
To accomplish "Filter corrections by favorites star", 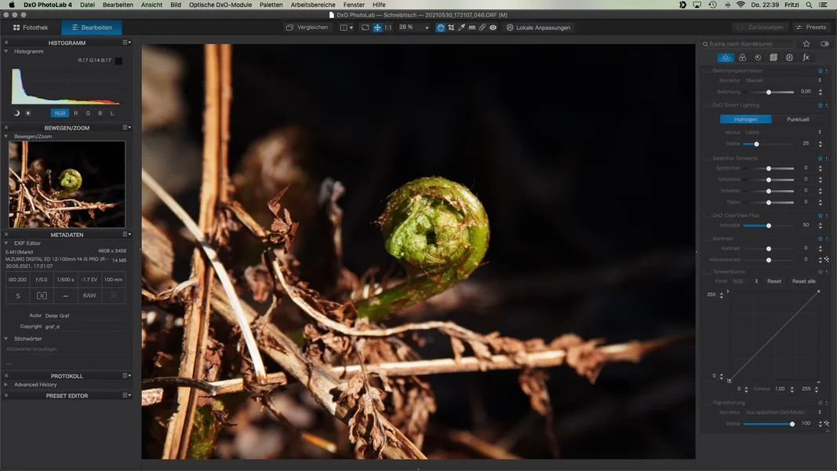I will 806,44.
